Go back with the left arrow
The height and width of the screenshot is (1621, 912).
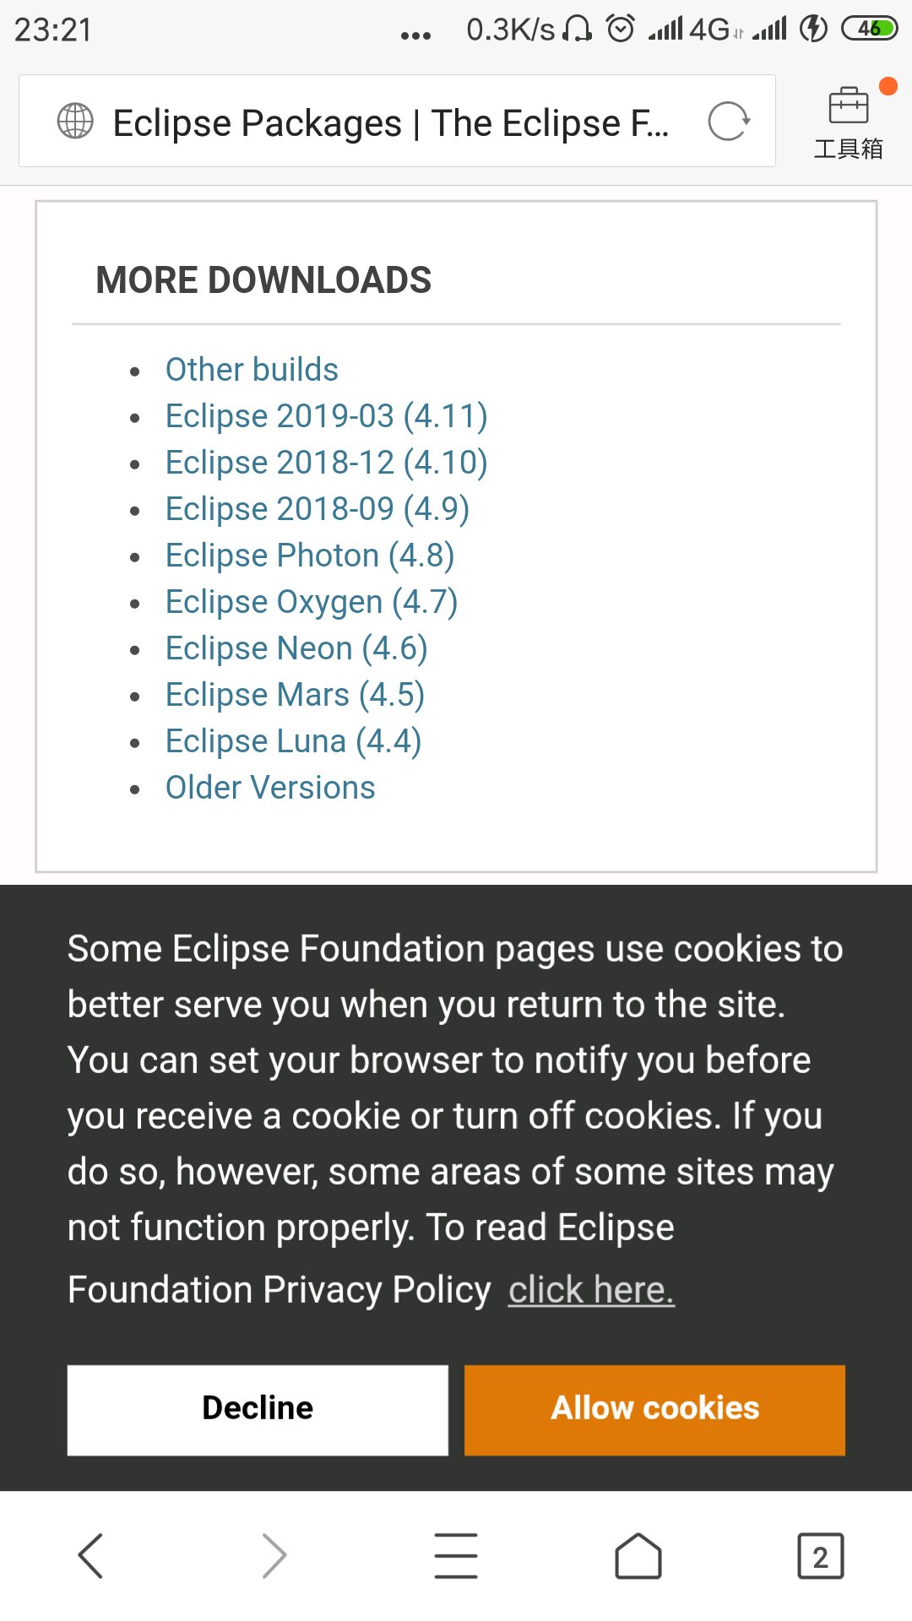click(90, 1555)
